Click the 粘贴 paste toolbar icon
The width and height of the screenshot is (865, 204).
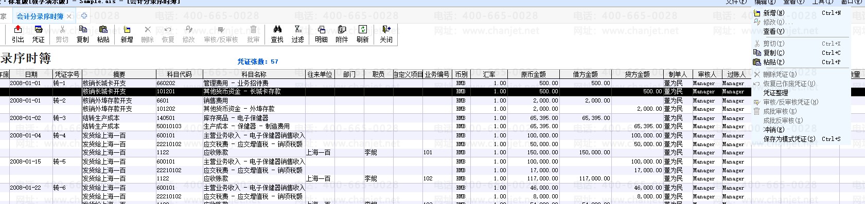coord(103,34)
